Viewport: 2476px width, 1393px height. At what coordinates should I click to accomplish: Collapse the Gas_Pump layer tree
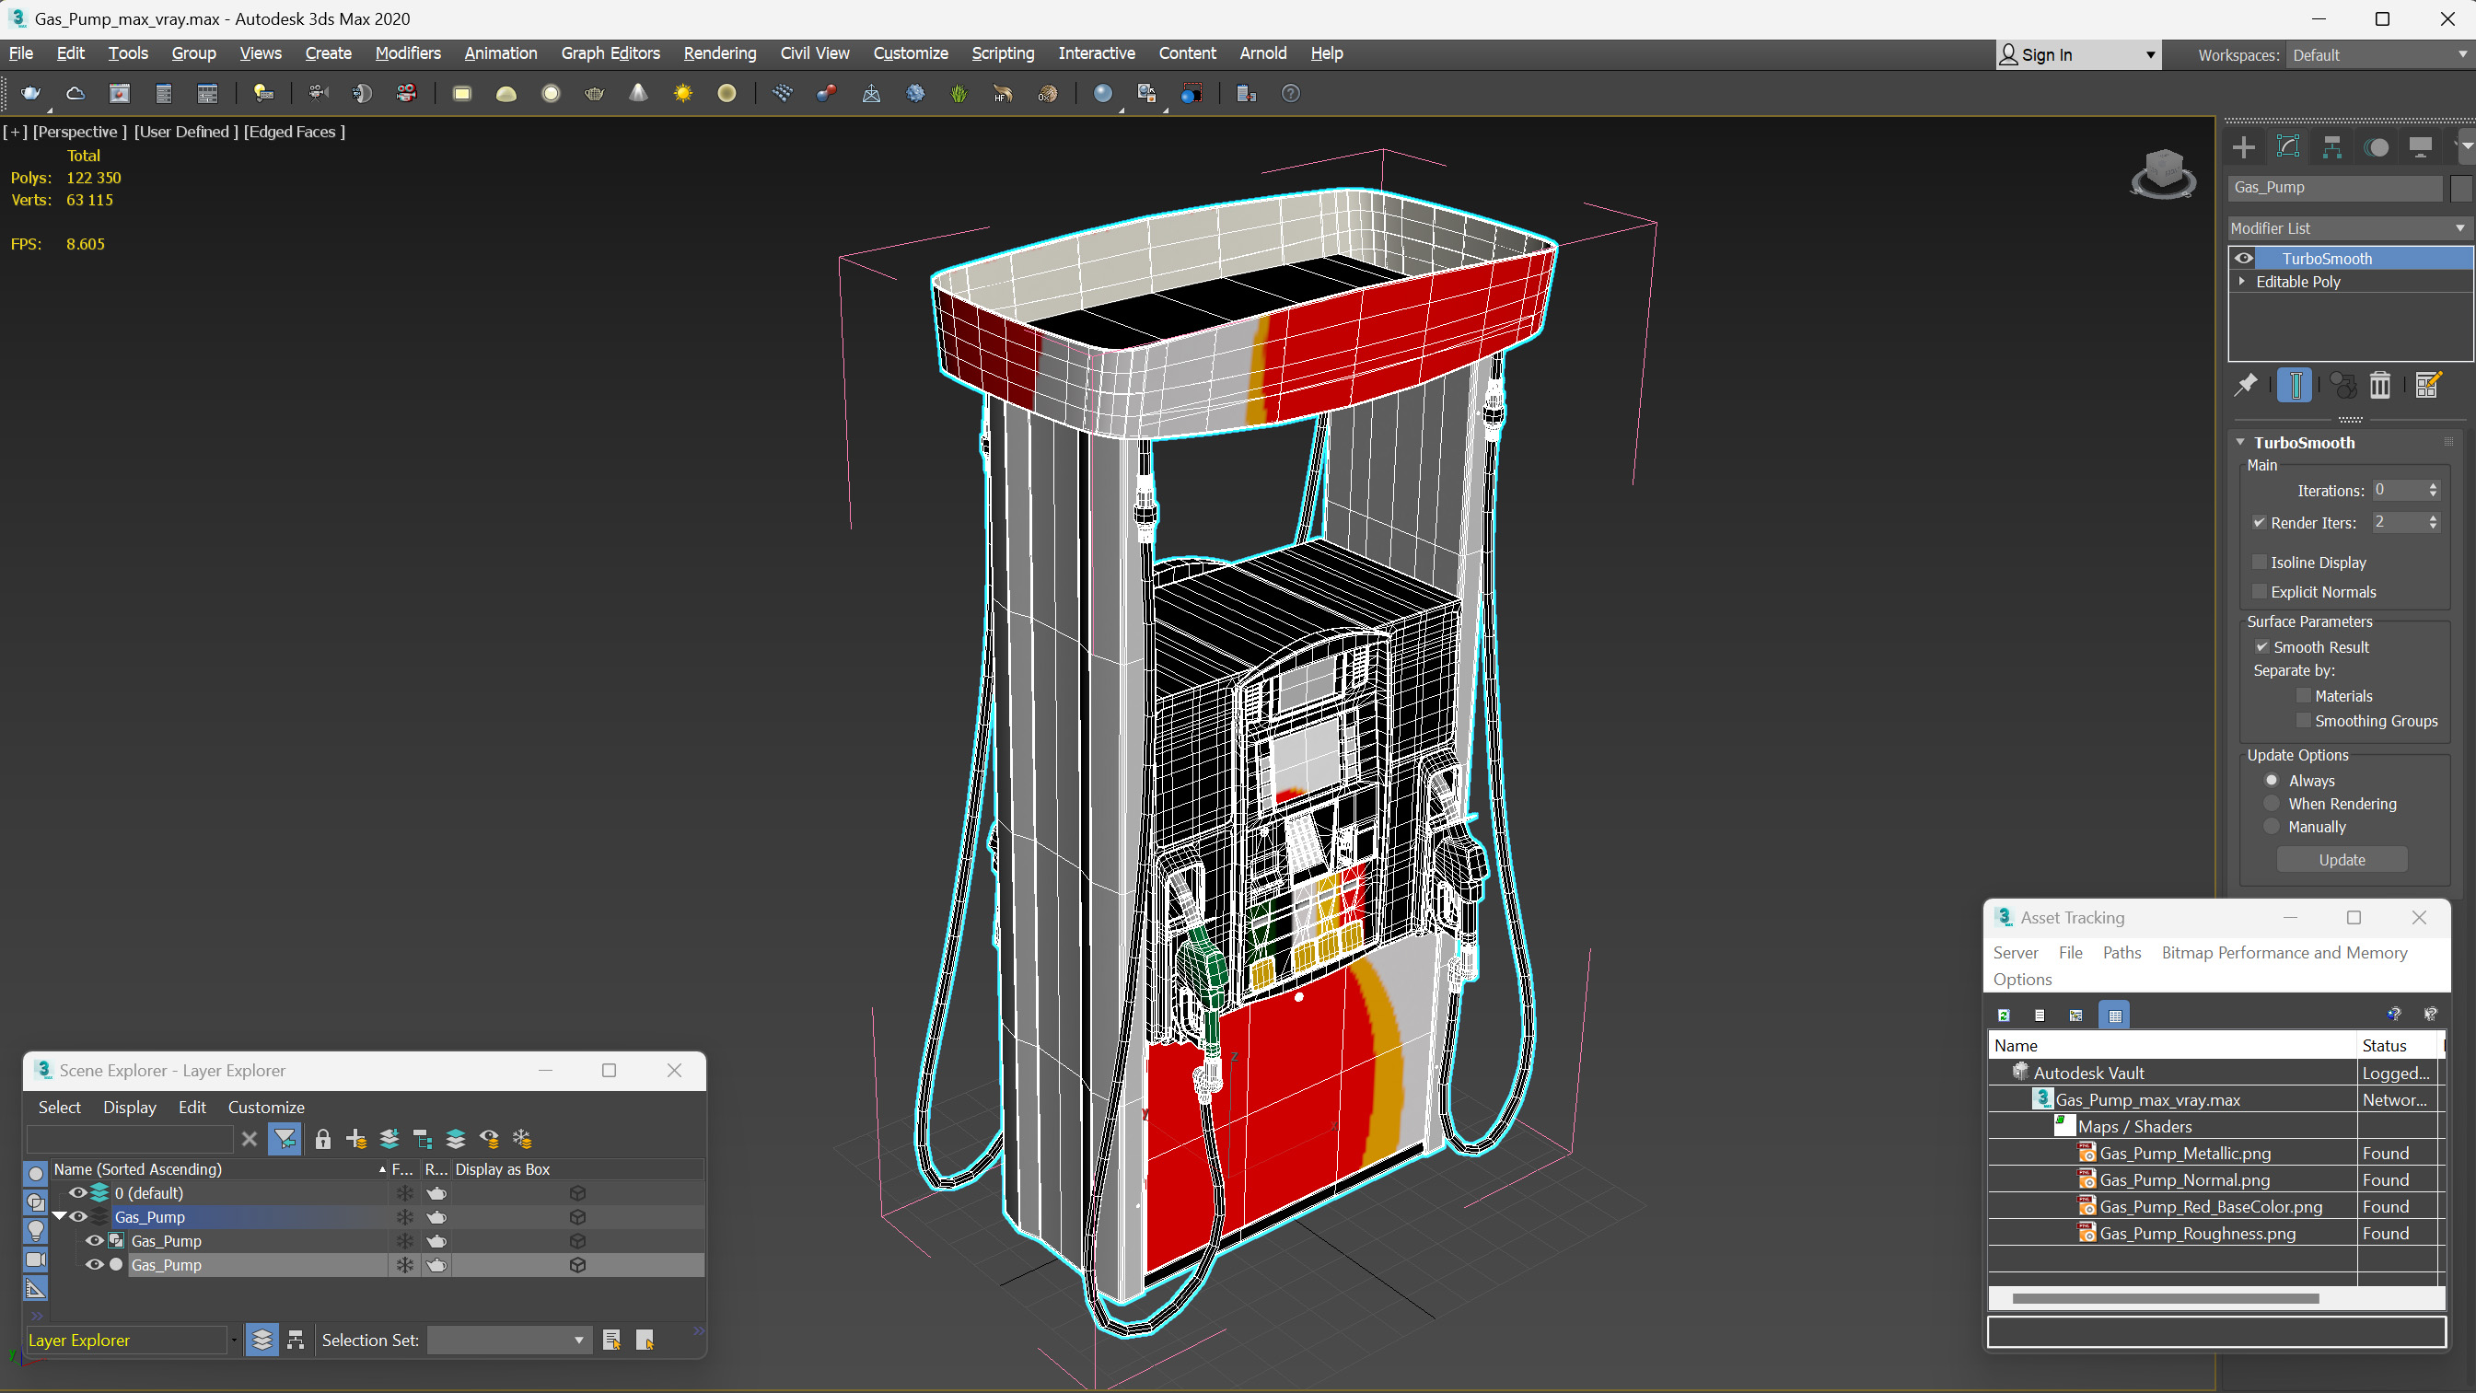pyautogui.click(x=59, y=1217)
